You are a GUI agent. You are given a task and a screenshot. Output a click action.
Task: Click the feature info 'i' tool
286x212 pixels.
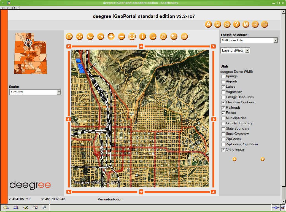click(142, 36)
